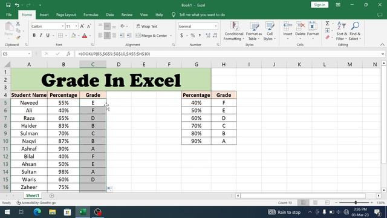The height and width of the screenshot is (218, 387).
Task: Click the Auto Fill Options icon
Action: point(109,189)
